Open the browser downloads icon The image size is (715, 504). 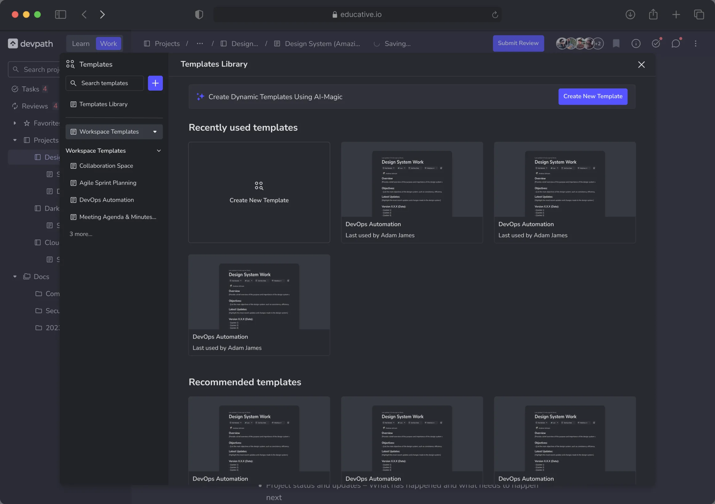[630, 14]
